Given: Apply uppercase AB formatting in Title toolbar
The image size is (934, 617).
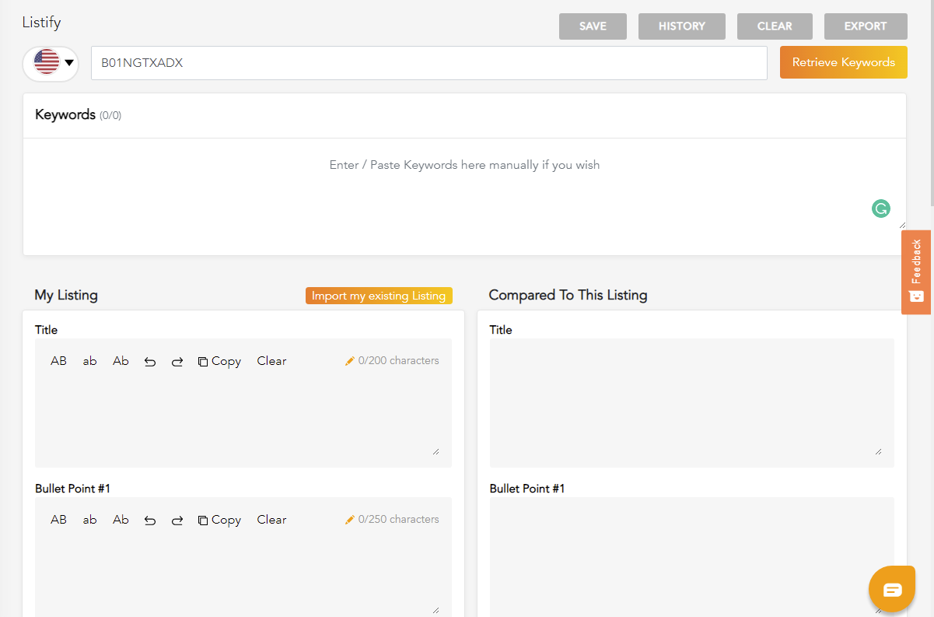Looking at the screenshot, I should coord(59,361).
